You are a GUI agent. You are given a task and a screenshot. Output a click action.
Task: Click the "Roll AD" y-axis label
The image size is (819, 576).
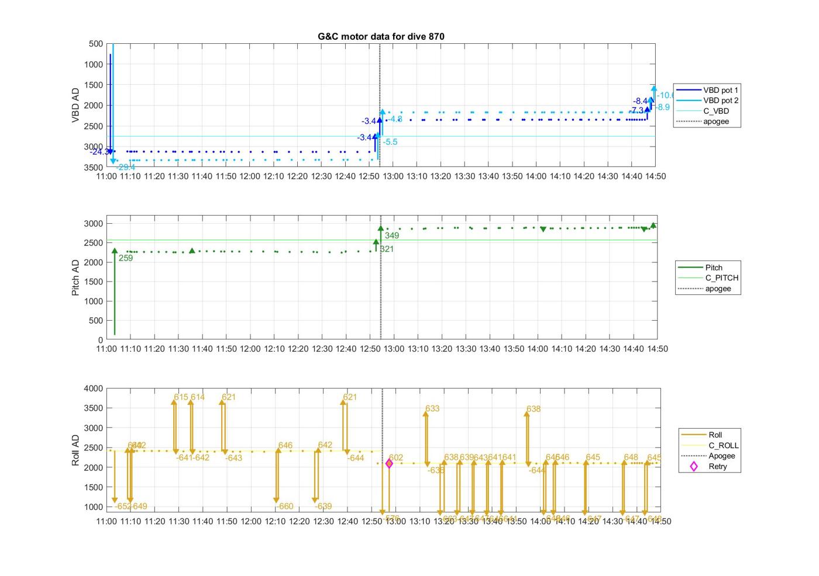(x=75, y=450)
